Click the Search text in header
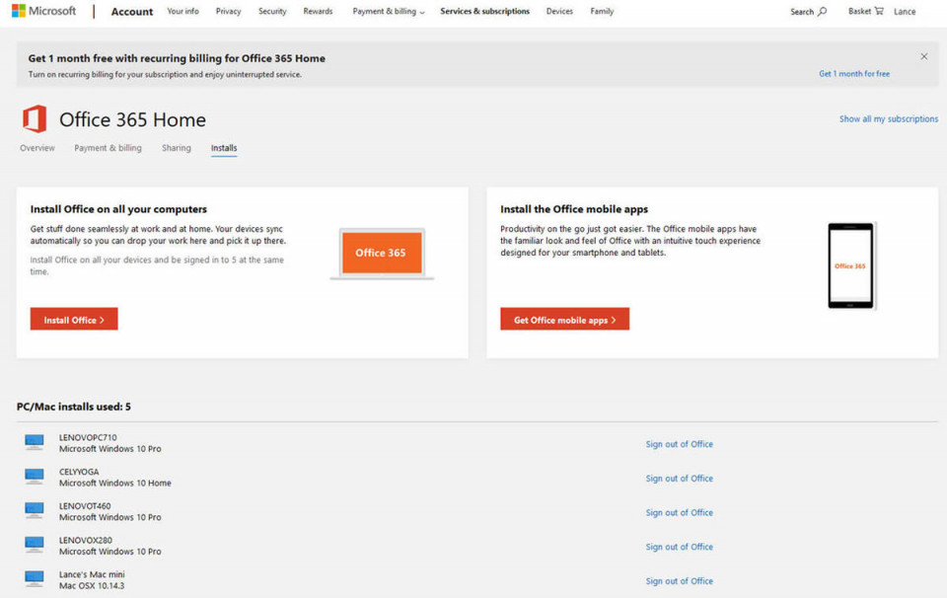947x598 pixels. point(801,12)
